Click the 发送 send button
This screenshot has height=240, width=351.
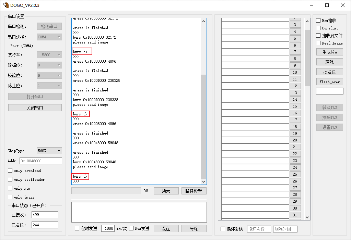[166, 229]
